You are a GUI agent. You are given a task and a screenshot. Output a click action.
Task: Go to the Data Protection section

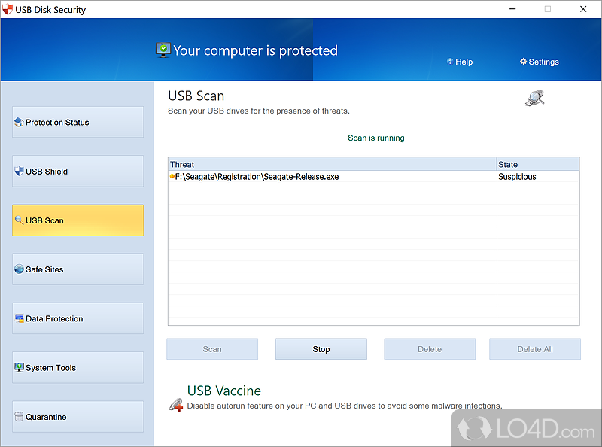(x=78, y=318)
